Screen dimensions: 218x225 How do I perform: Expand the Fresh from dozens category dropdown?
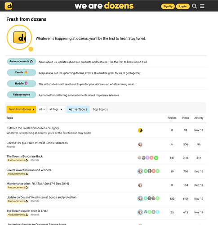tap(21, 109)
